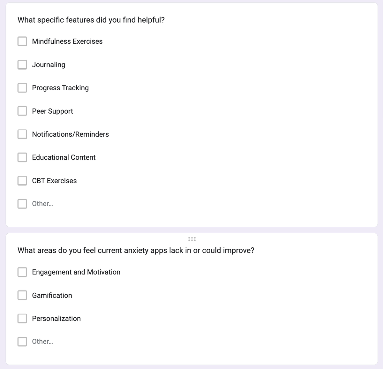Tick the Notifications/Reminders checkbox

pyautogui.click(x=22, y=134)
